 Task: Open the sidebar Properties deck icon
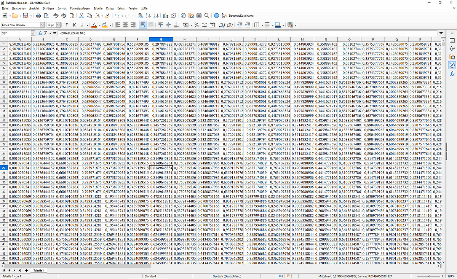point(452,40)
